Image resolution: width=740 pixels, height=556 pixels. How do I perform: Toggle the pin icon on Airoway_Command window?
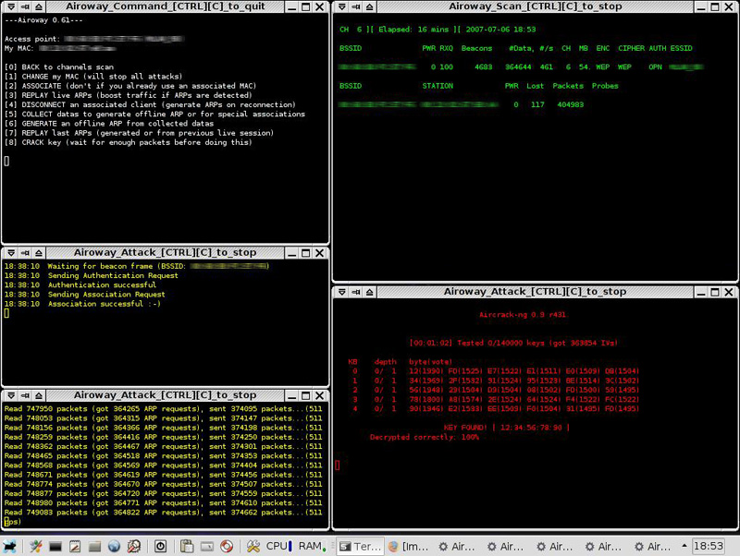click(x=25, y=6)
